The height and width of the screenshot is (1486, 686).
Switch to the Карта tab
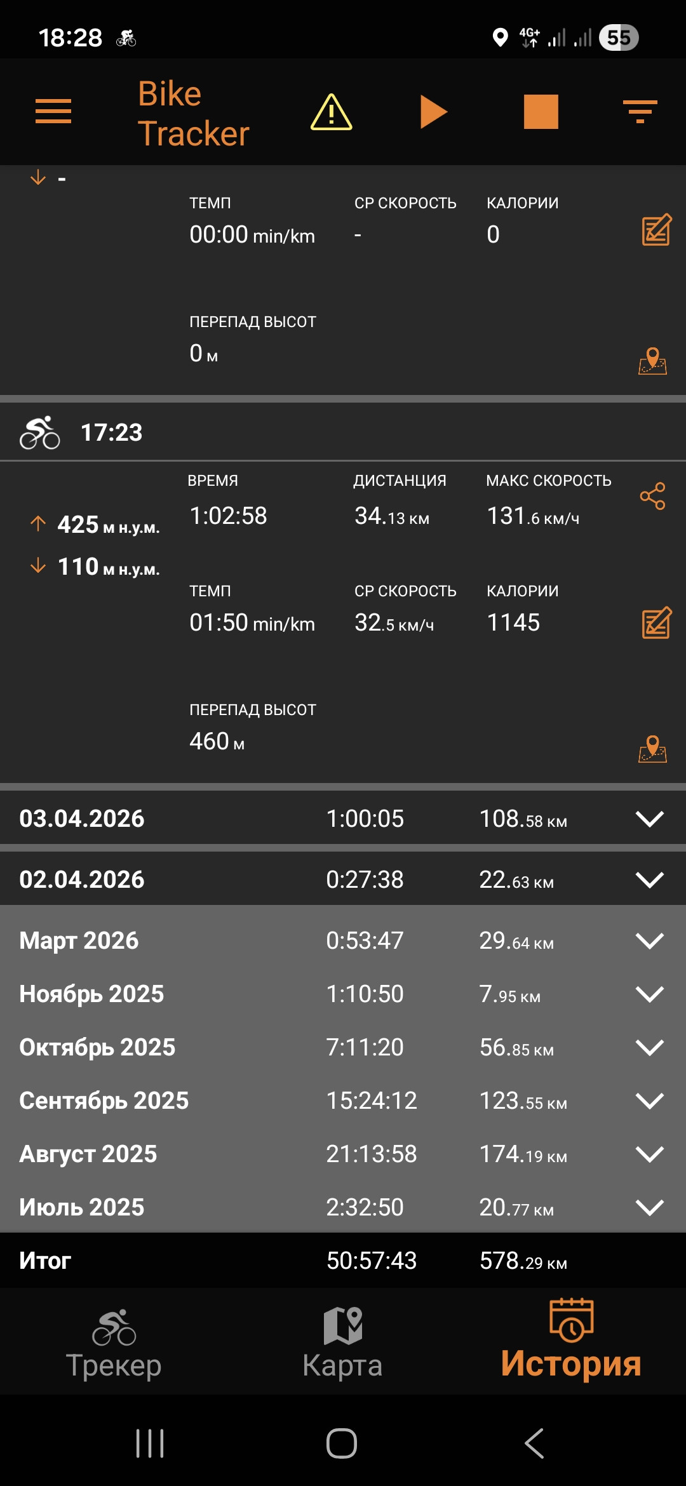click(342, 1343)
